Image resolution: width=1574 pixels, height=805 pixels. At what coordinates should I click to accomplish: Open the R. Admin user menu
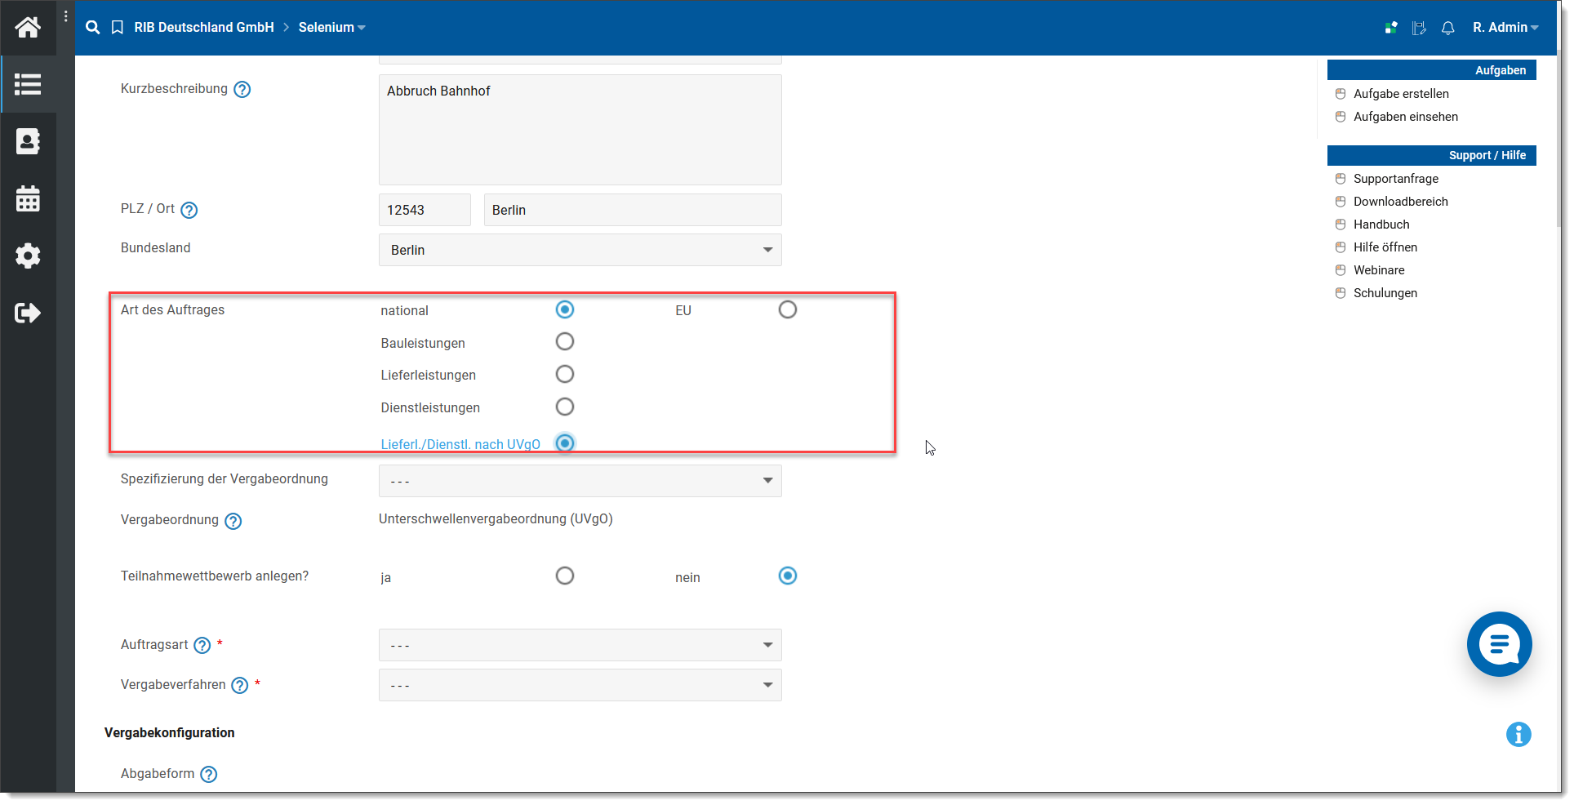(x=1505, y=28)
